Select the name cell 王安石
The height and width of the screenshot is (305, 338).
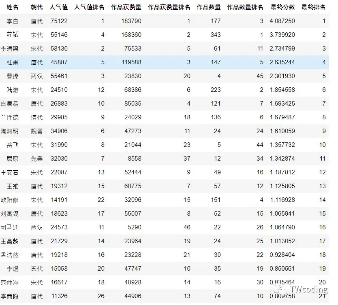(9, 172)
